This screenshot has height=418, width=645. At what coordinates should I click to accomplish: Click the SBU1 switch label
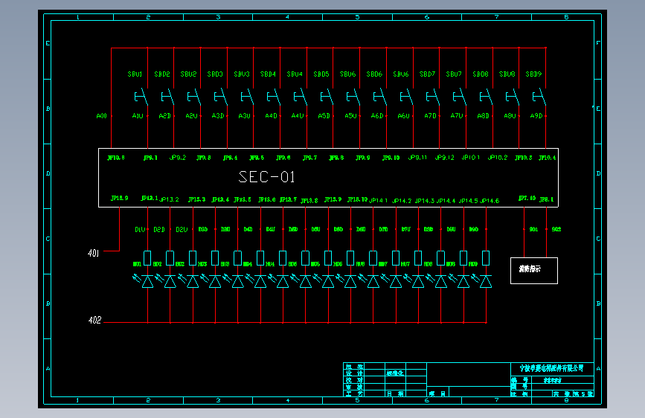coord(135,74)
